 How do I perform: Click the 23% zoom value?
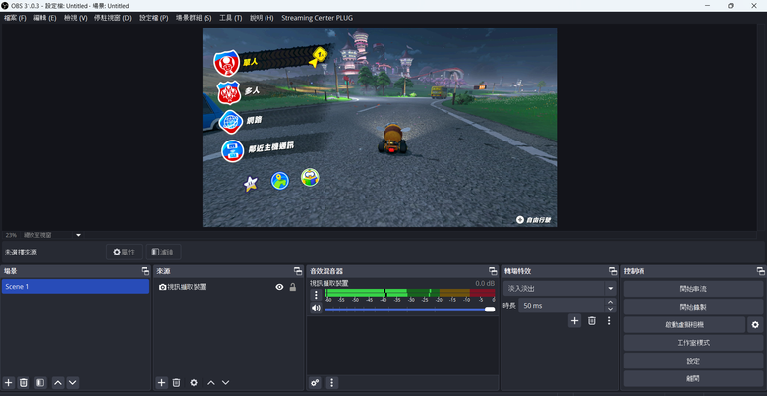point(11,235)
